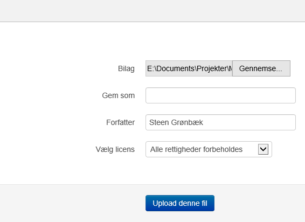Click the Bilag file path showing E:\Documents\Projekter
This screenshot has height=222, width=305.
[189, 68]
